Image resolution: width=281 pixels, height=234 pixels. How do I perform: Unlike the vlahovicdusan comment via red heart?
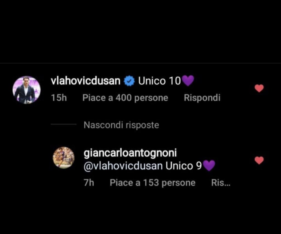259,89
